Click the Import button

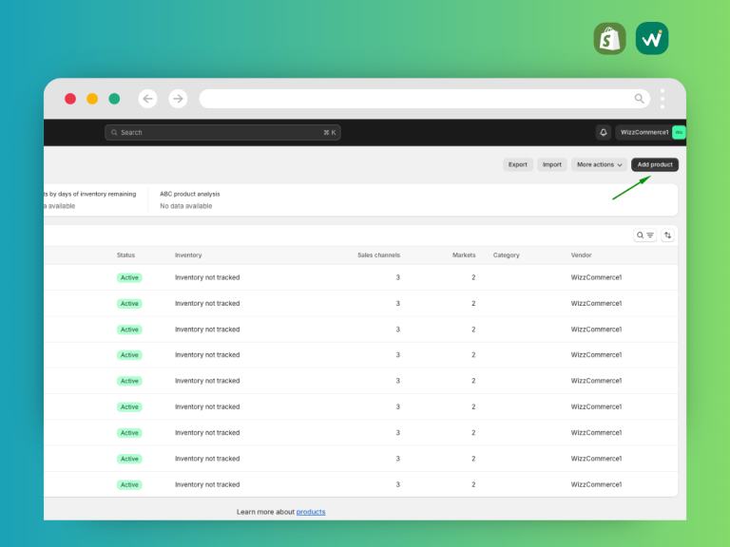(551, 164)
